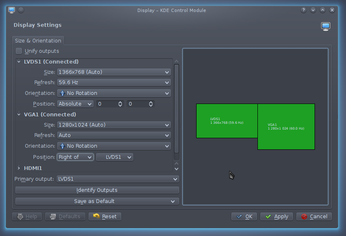Enable the Unify outputs checkbox

(x=19, y=51)
